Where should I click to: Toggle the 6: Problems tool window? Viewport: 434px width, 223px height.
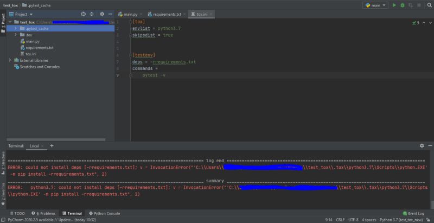(x=43, y=213)
